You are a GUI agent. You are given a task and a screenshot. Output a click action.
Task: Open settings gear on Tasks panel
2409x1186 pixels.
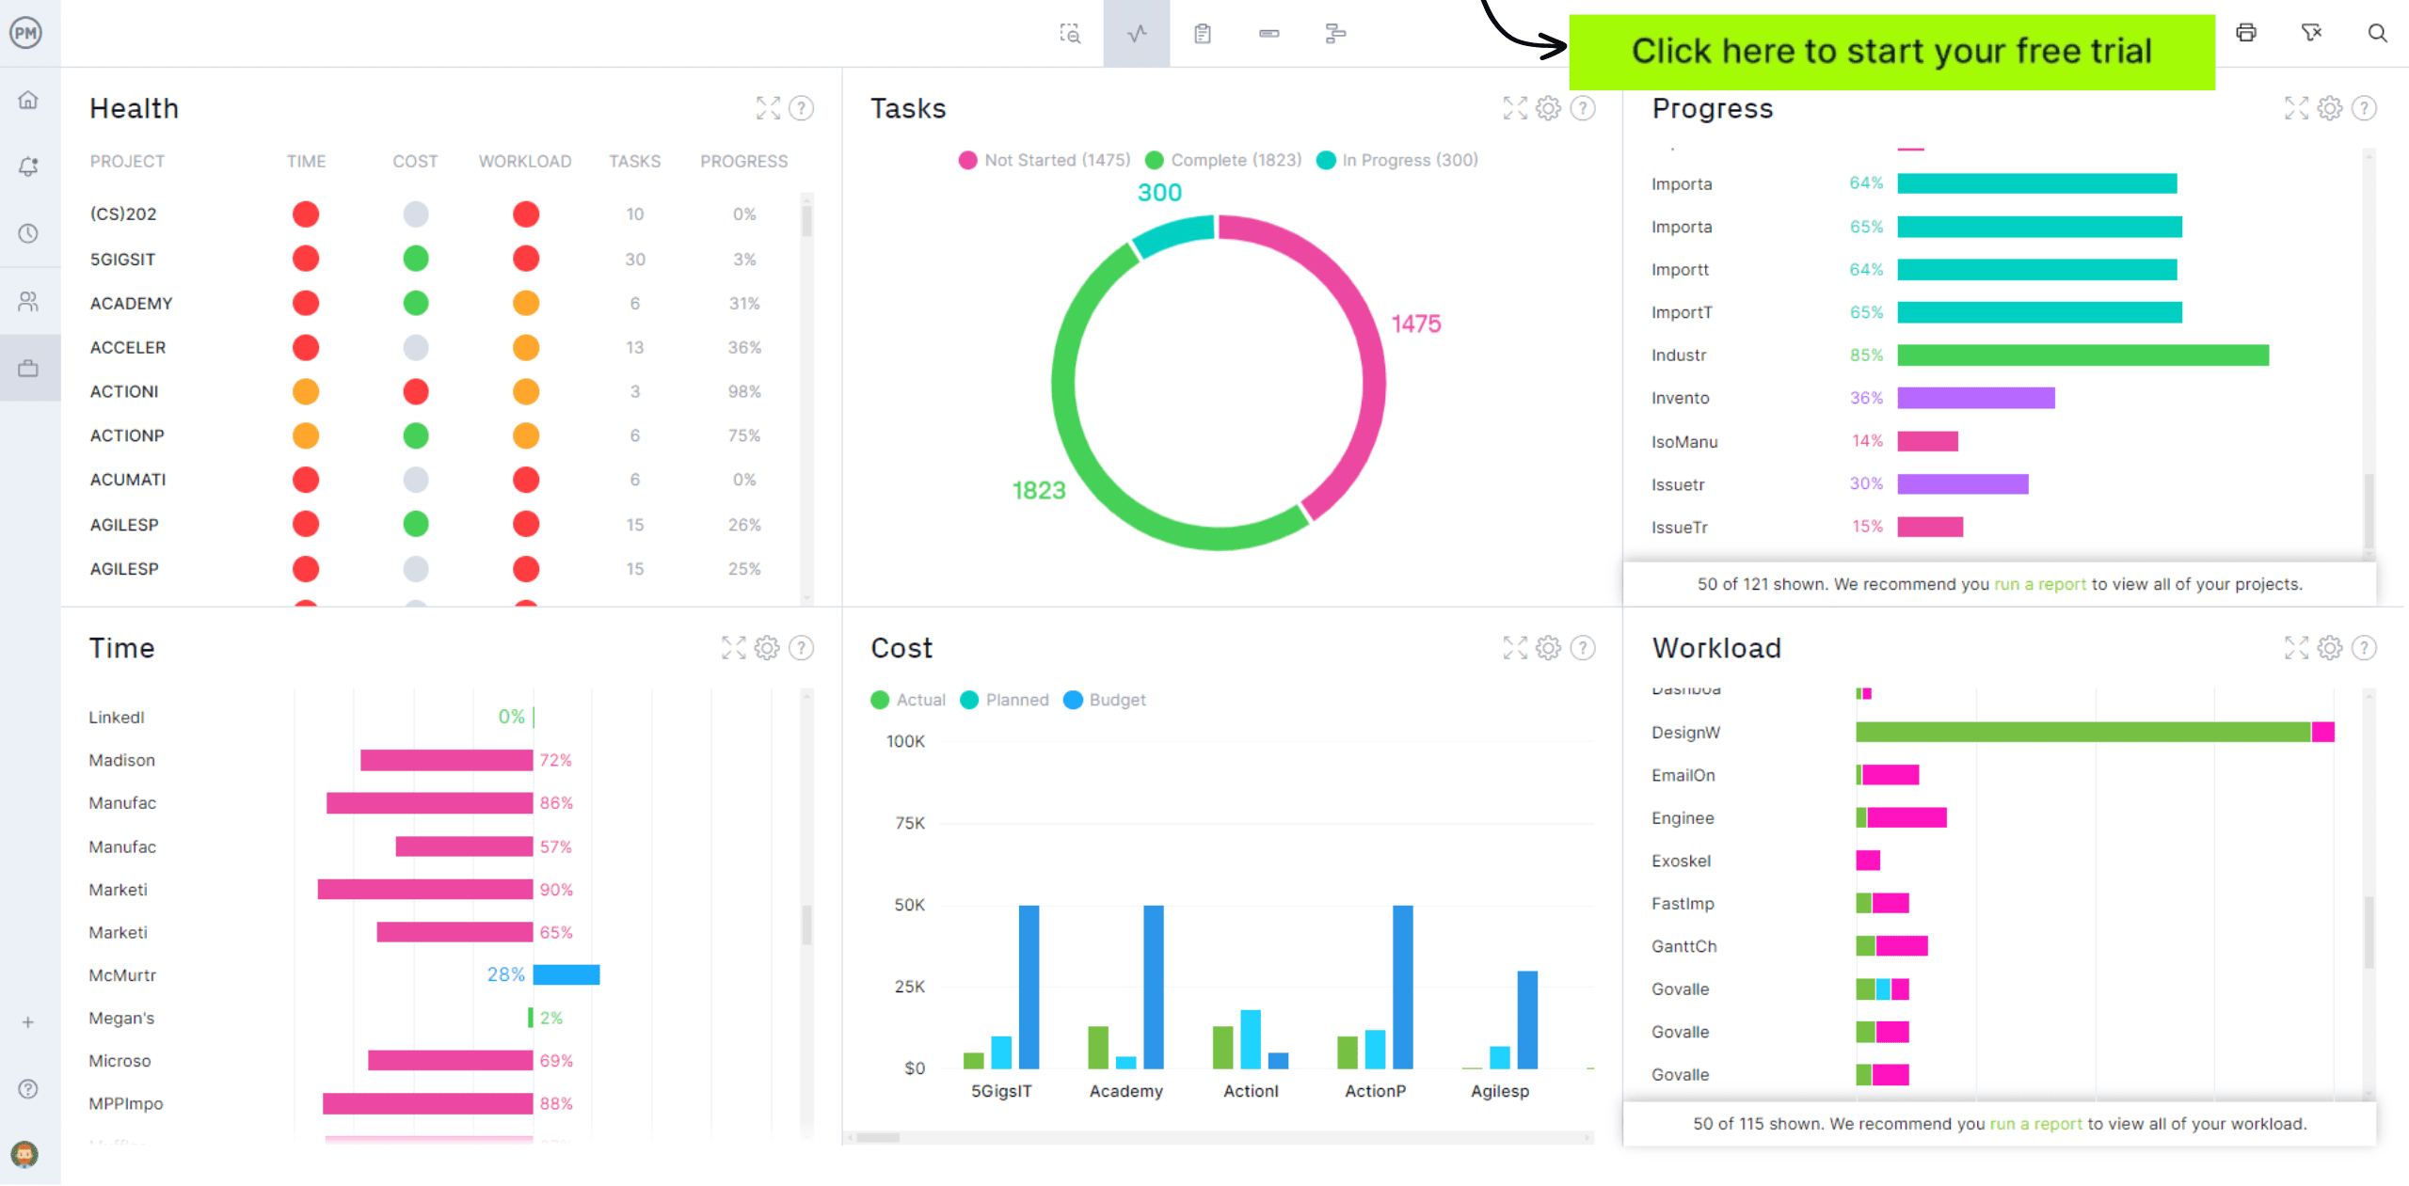click(1550, 107)
